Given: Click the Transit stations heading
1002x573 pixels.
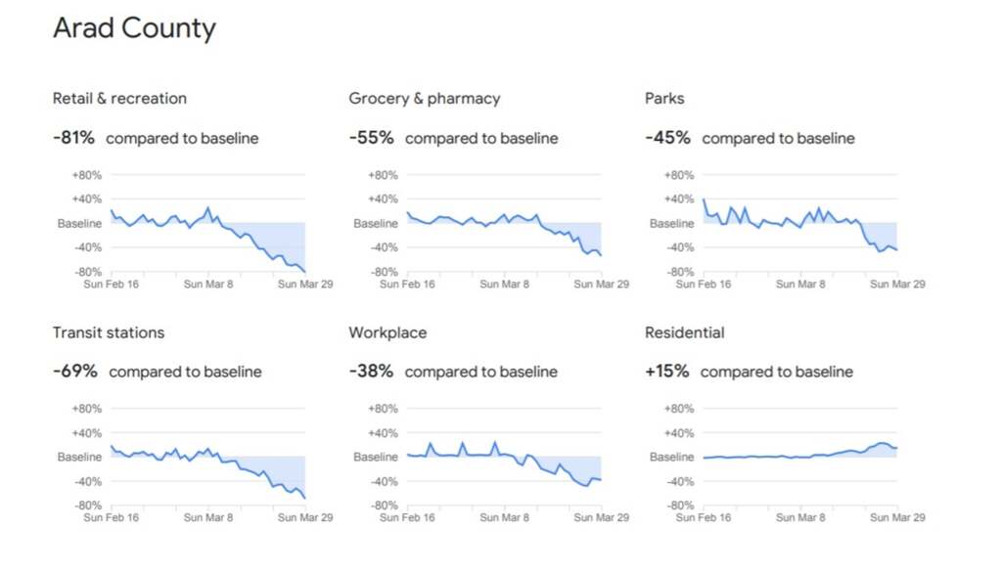Looking at the screenshot, I should tap(109, 332).
